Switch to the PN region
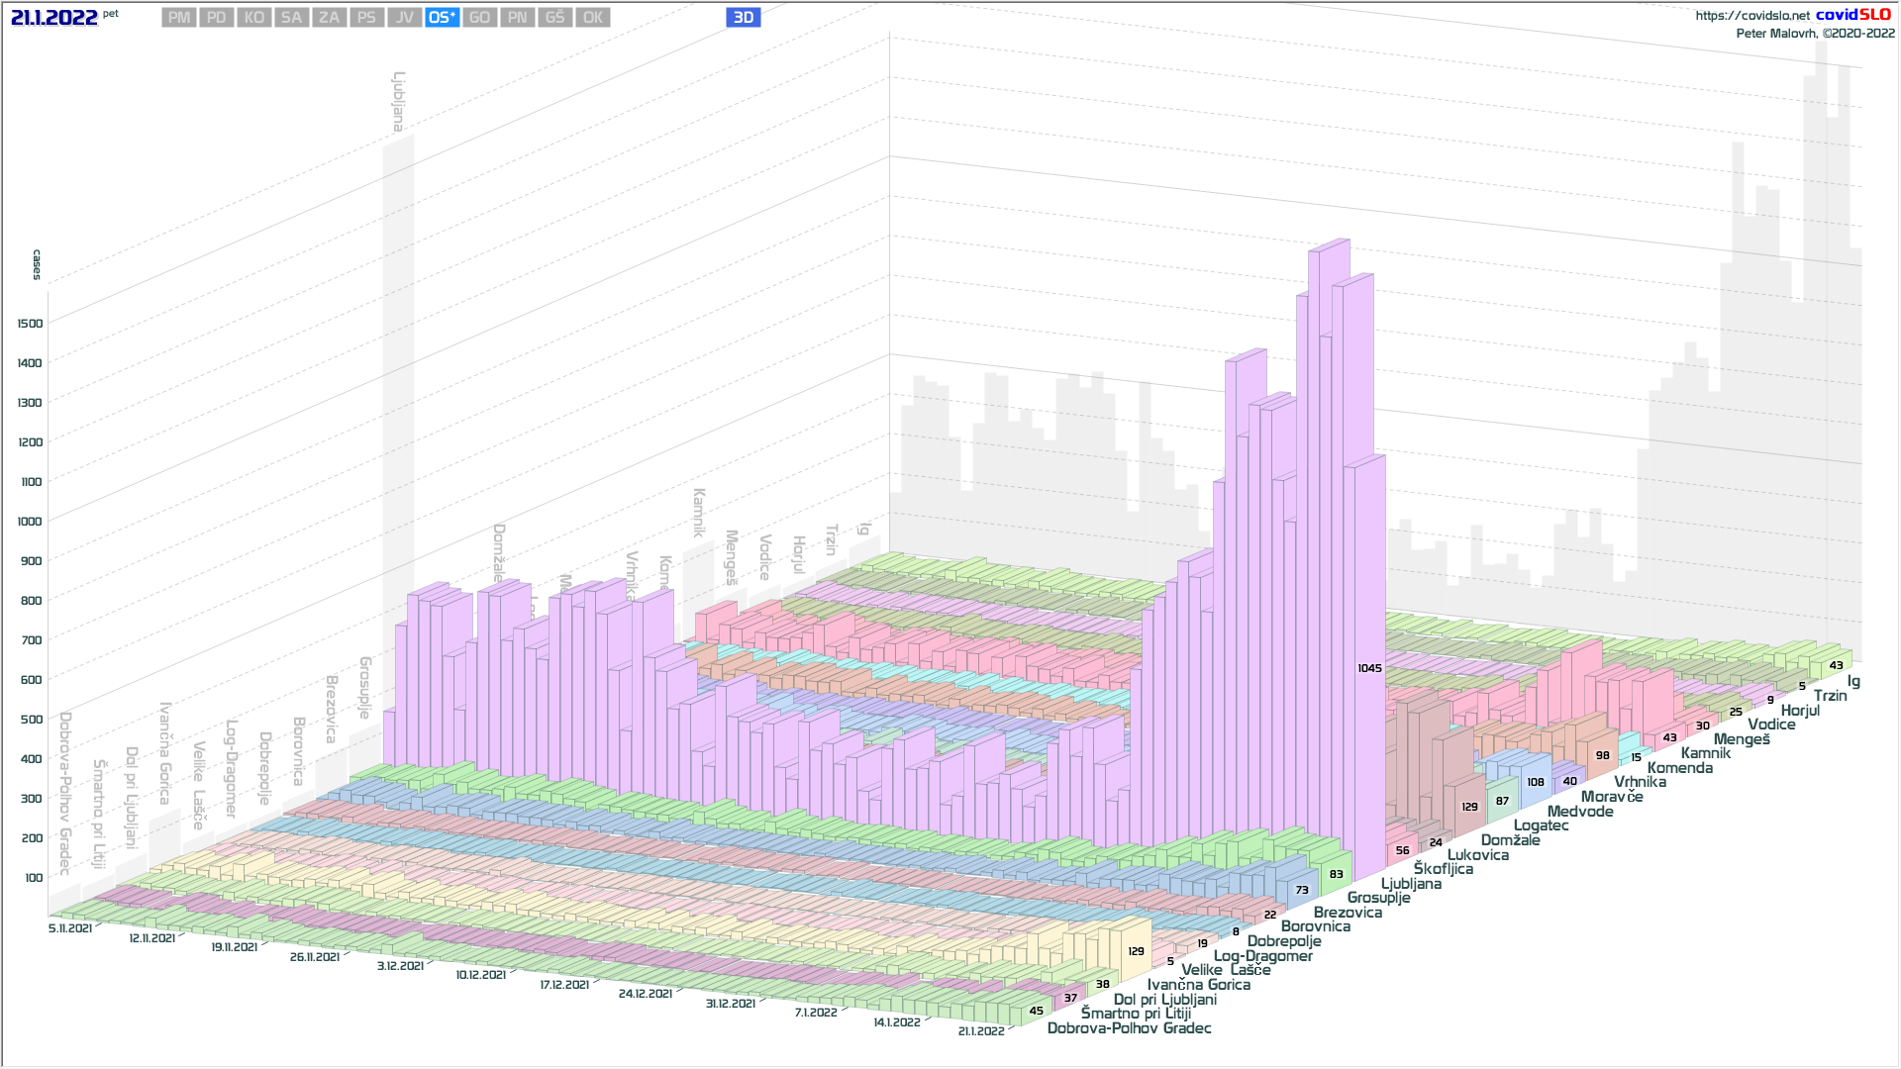Screen dimensions: 1901x1069 (x=517, y=18)
